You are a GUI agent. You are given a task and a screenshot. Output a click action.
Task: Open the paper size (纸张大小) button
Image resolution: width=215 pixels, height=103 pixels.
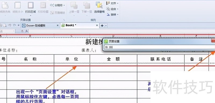18,8
